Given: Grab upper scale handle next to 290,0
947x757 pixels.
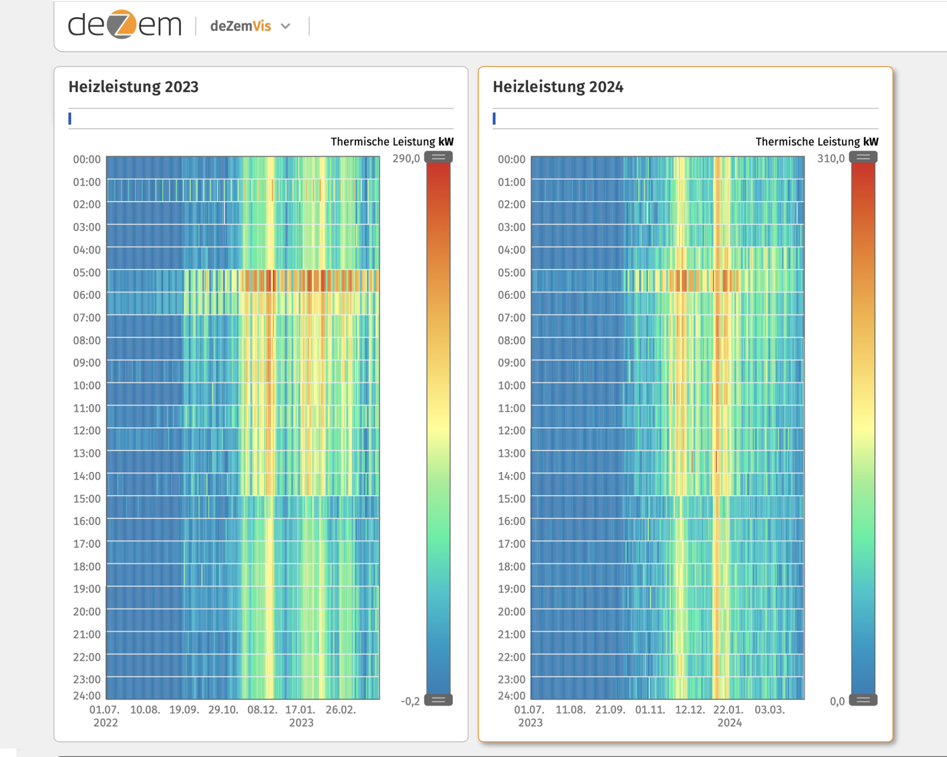Looking at the screenshot, I should [x=438, y=157].
